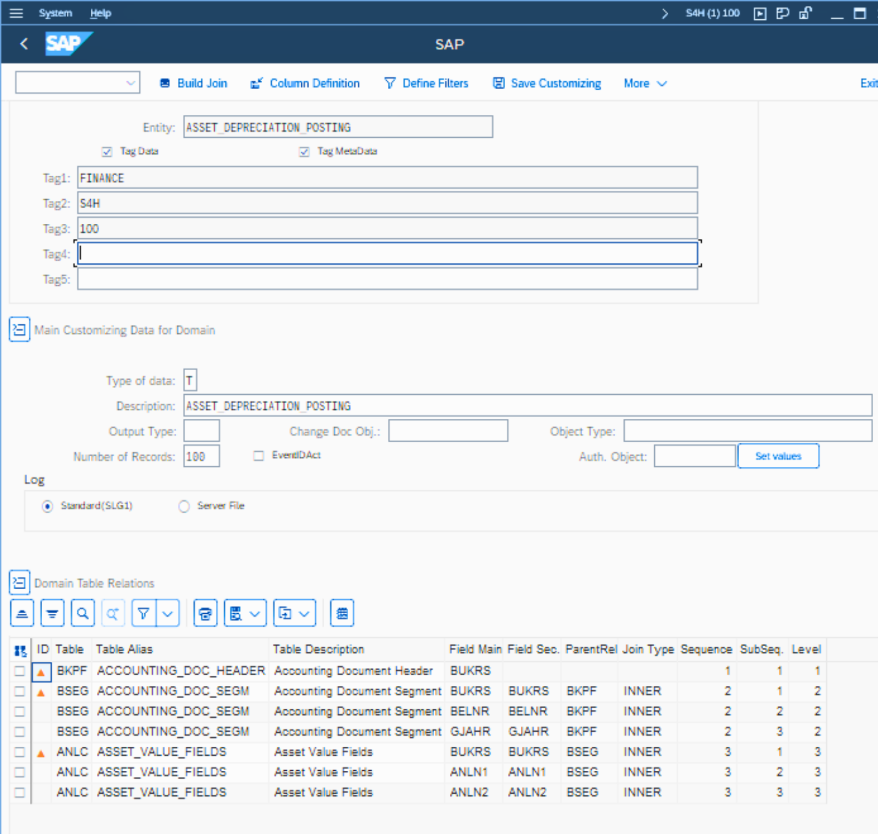878x834 pixels.
Task: Click the Print icon in table toolbar
Action: 205,613
